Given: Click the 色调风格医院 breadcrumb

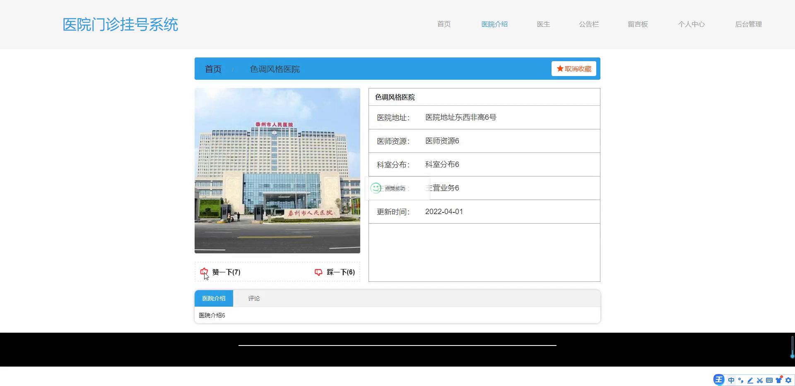Looking at the screenshot, I should coord(275,69).
